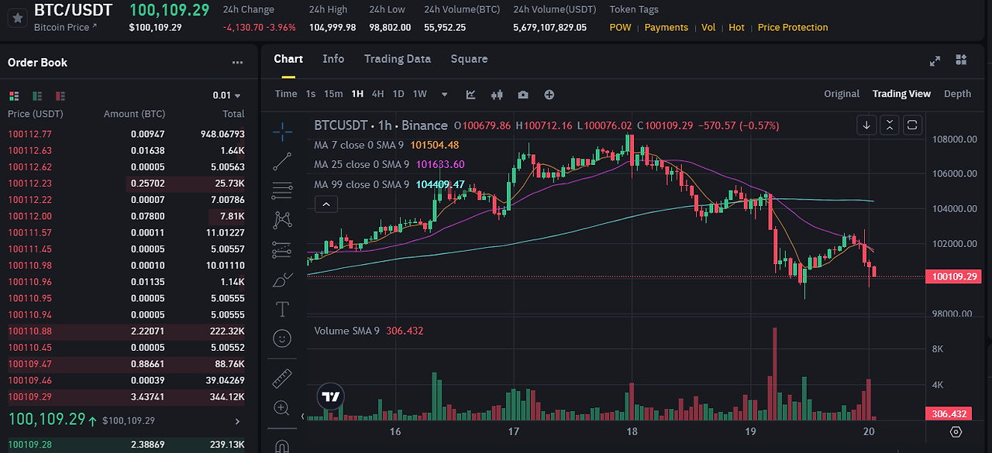Click the Volume SMA 9 legend
This screenshot has height=453, width=992.
click(368, 331)
